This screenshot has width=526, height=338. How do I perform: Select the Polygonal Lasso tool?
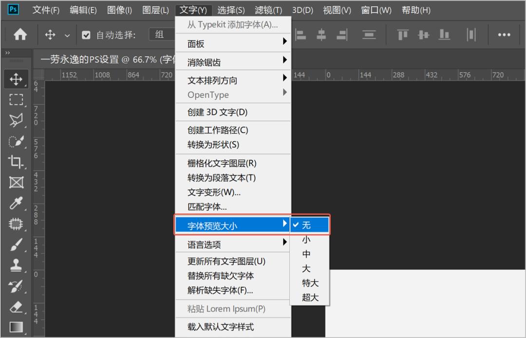pos(16,120)
